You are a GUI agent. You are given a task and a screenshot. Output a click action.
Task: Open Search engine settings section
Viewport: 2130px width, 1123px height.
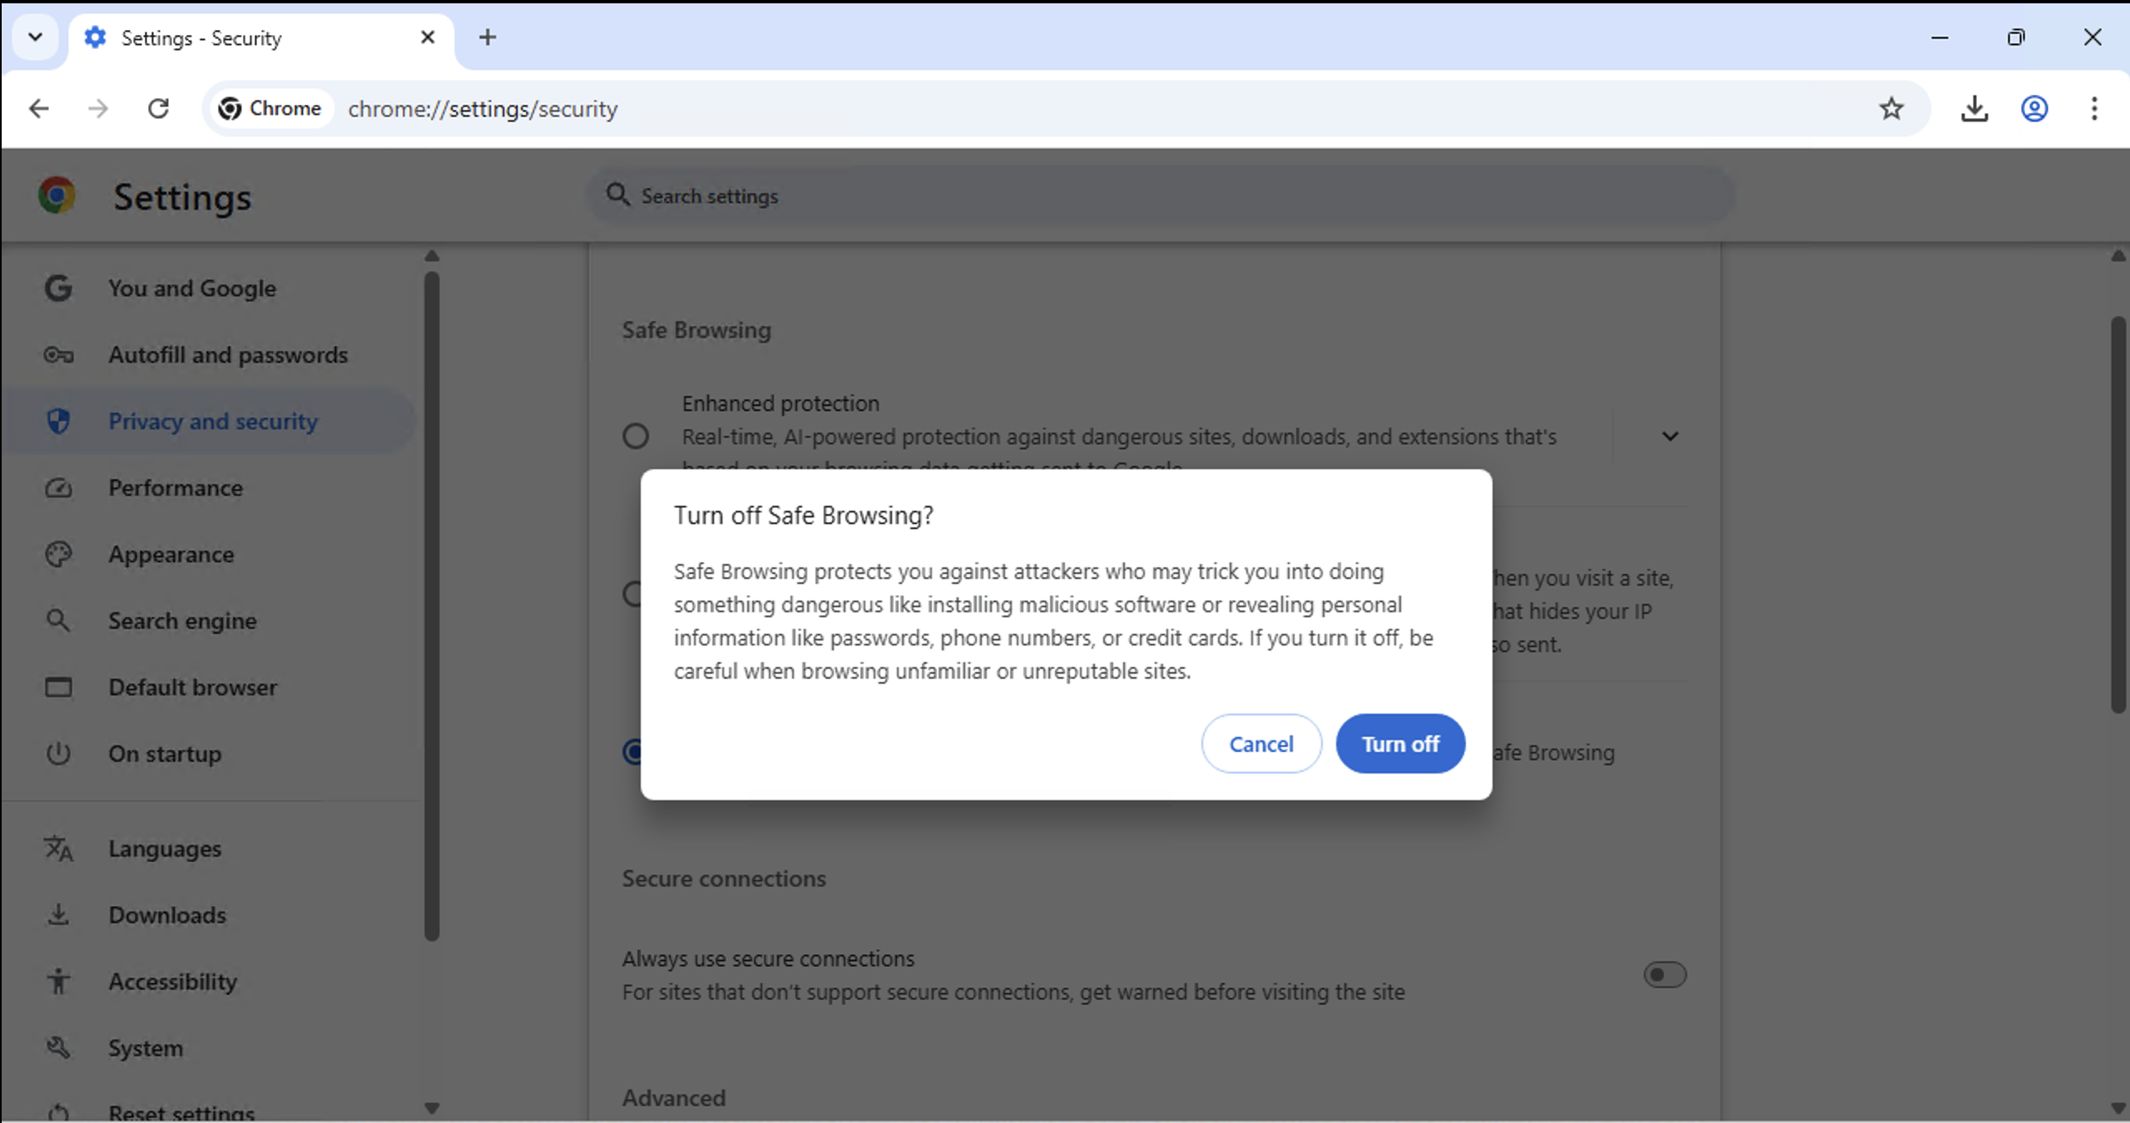[182, 621]
